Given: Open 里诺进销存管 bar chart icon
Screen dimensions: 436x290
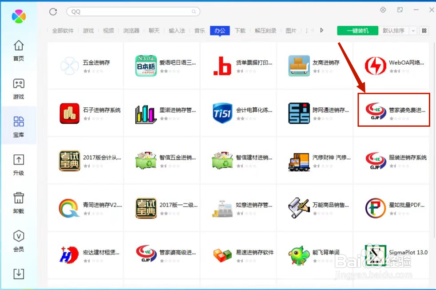Looking at the screenshot, I should pos(146,114).
